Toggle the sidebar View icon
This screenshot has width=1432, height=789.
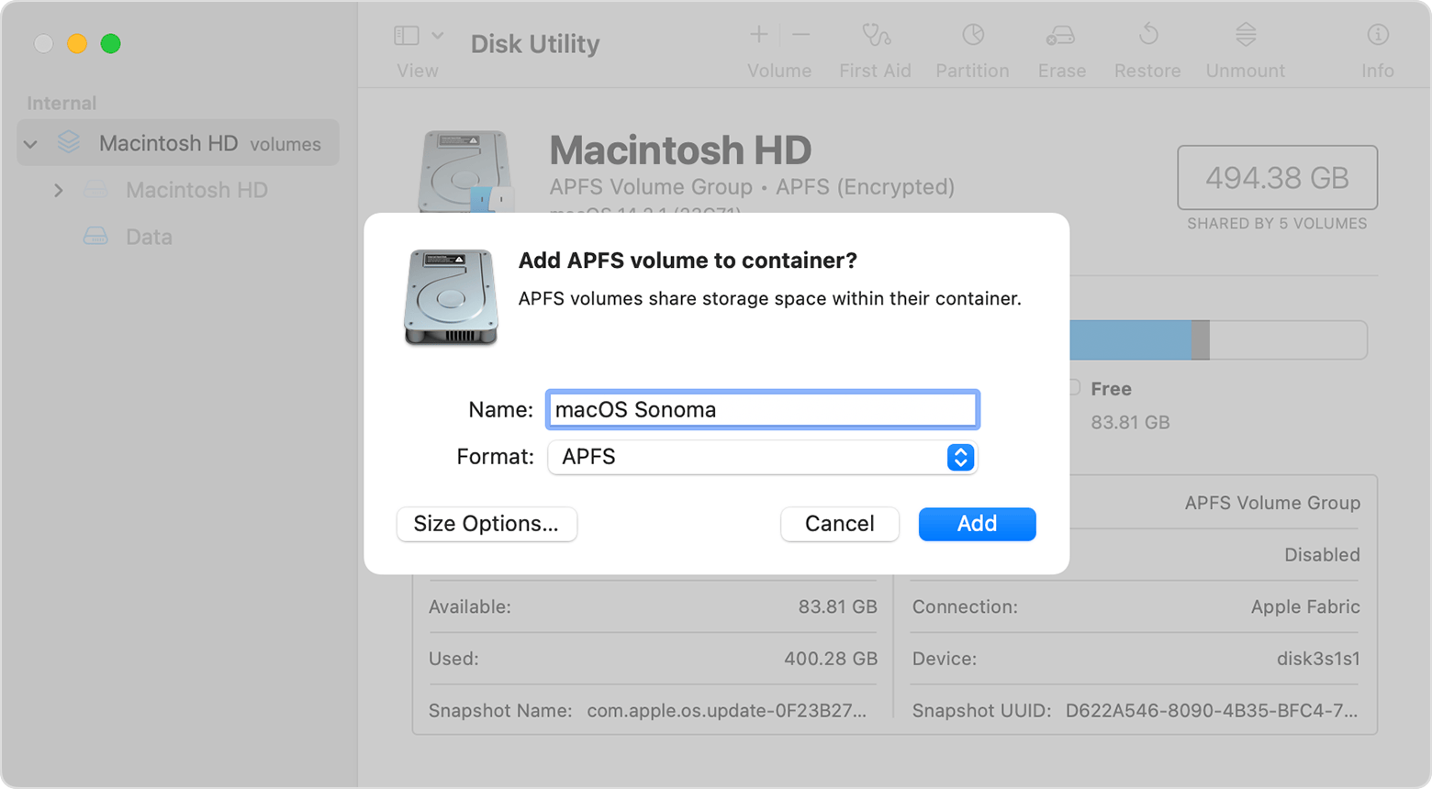click(407, 36)
